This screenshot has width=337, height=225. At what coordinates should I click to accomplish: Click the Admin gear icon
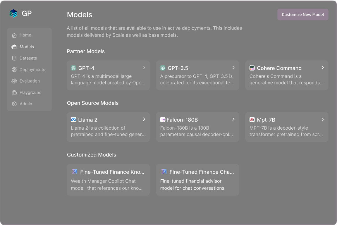[x=14, y=104]
